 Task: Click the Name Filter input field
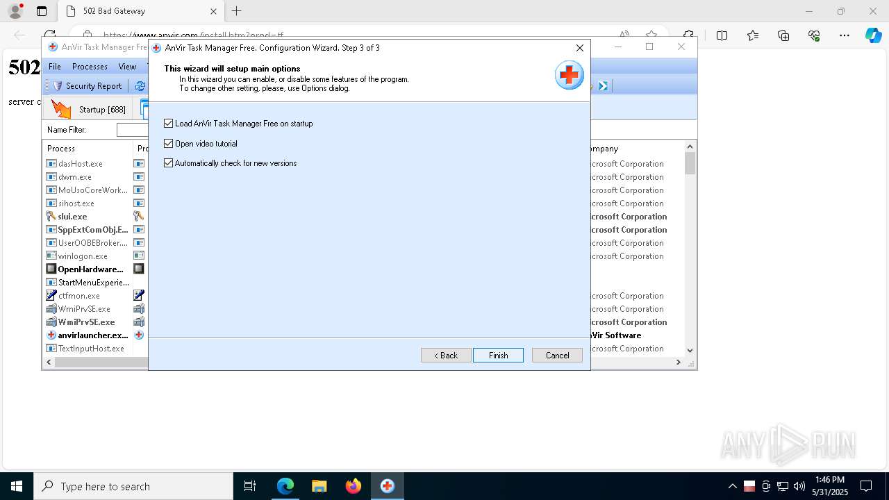(132, 130)
